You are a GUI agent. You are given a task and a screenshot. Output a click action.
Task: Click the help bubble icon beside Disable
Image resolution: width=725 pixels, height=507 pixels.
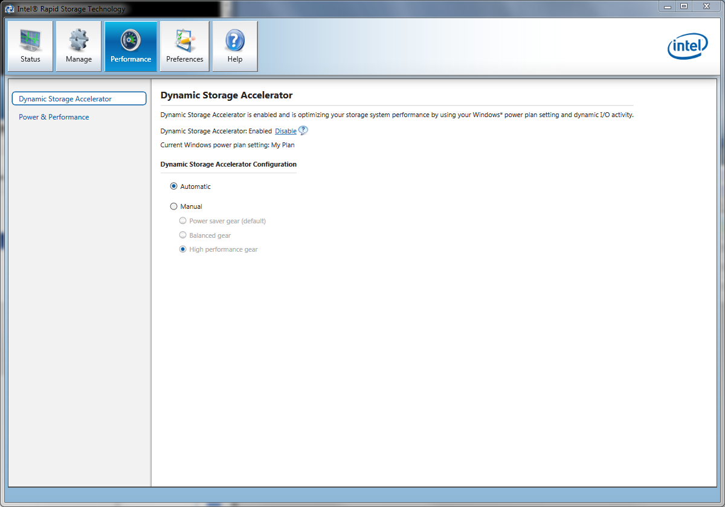pyautogui.click(x=303, y=130)
